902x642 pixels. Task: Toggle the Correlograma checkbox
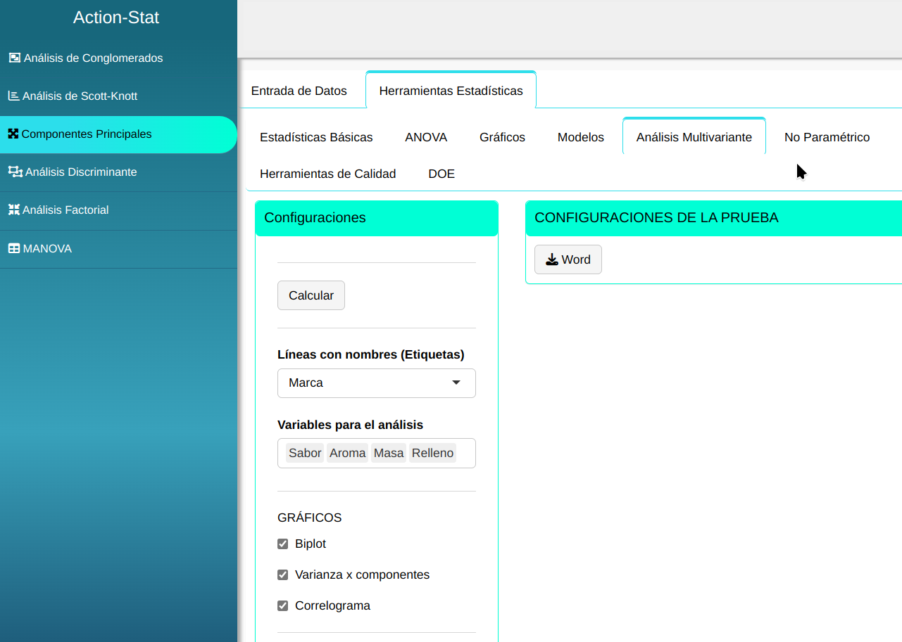(283, 605)
